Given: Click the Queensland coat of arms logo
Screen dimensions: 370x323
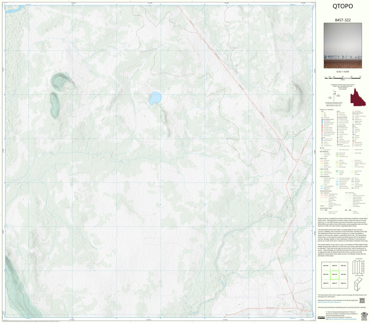Looking at the screenshot, I should 365,316.
